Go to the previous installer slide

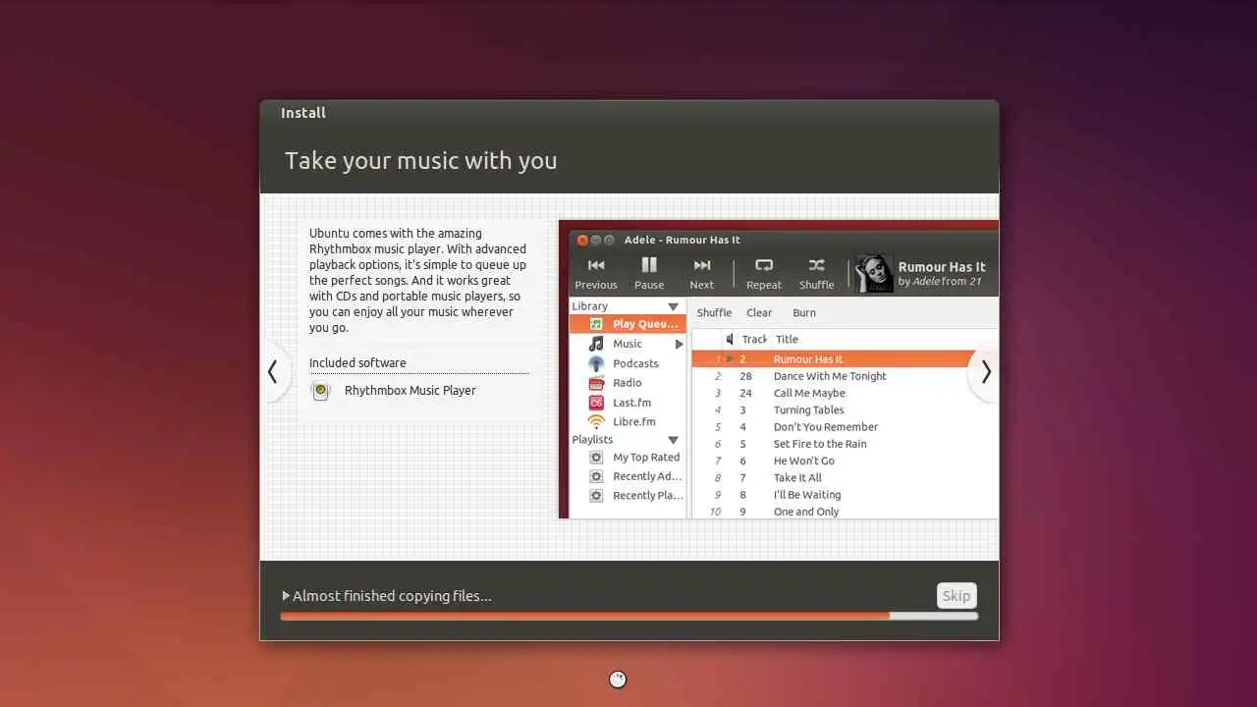point(273,372)
